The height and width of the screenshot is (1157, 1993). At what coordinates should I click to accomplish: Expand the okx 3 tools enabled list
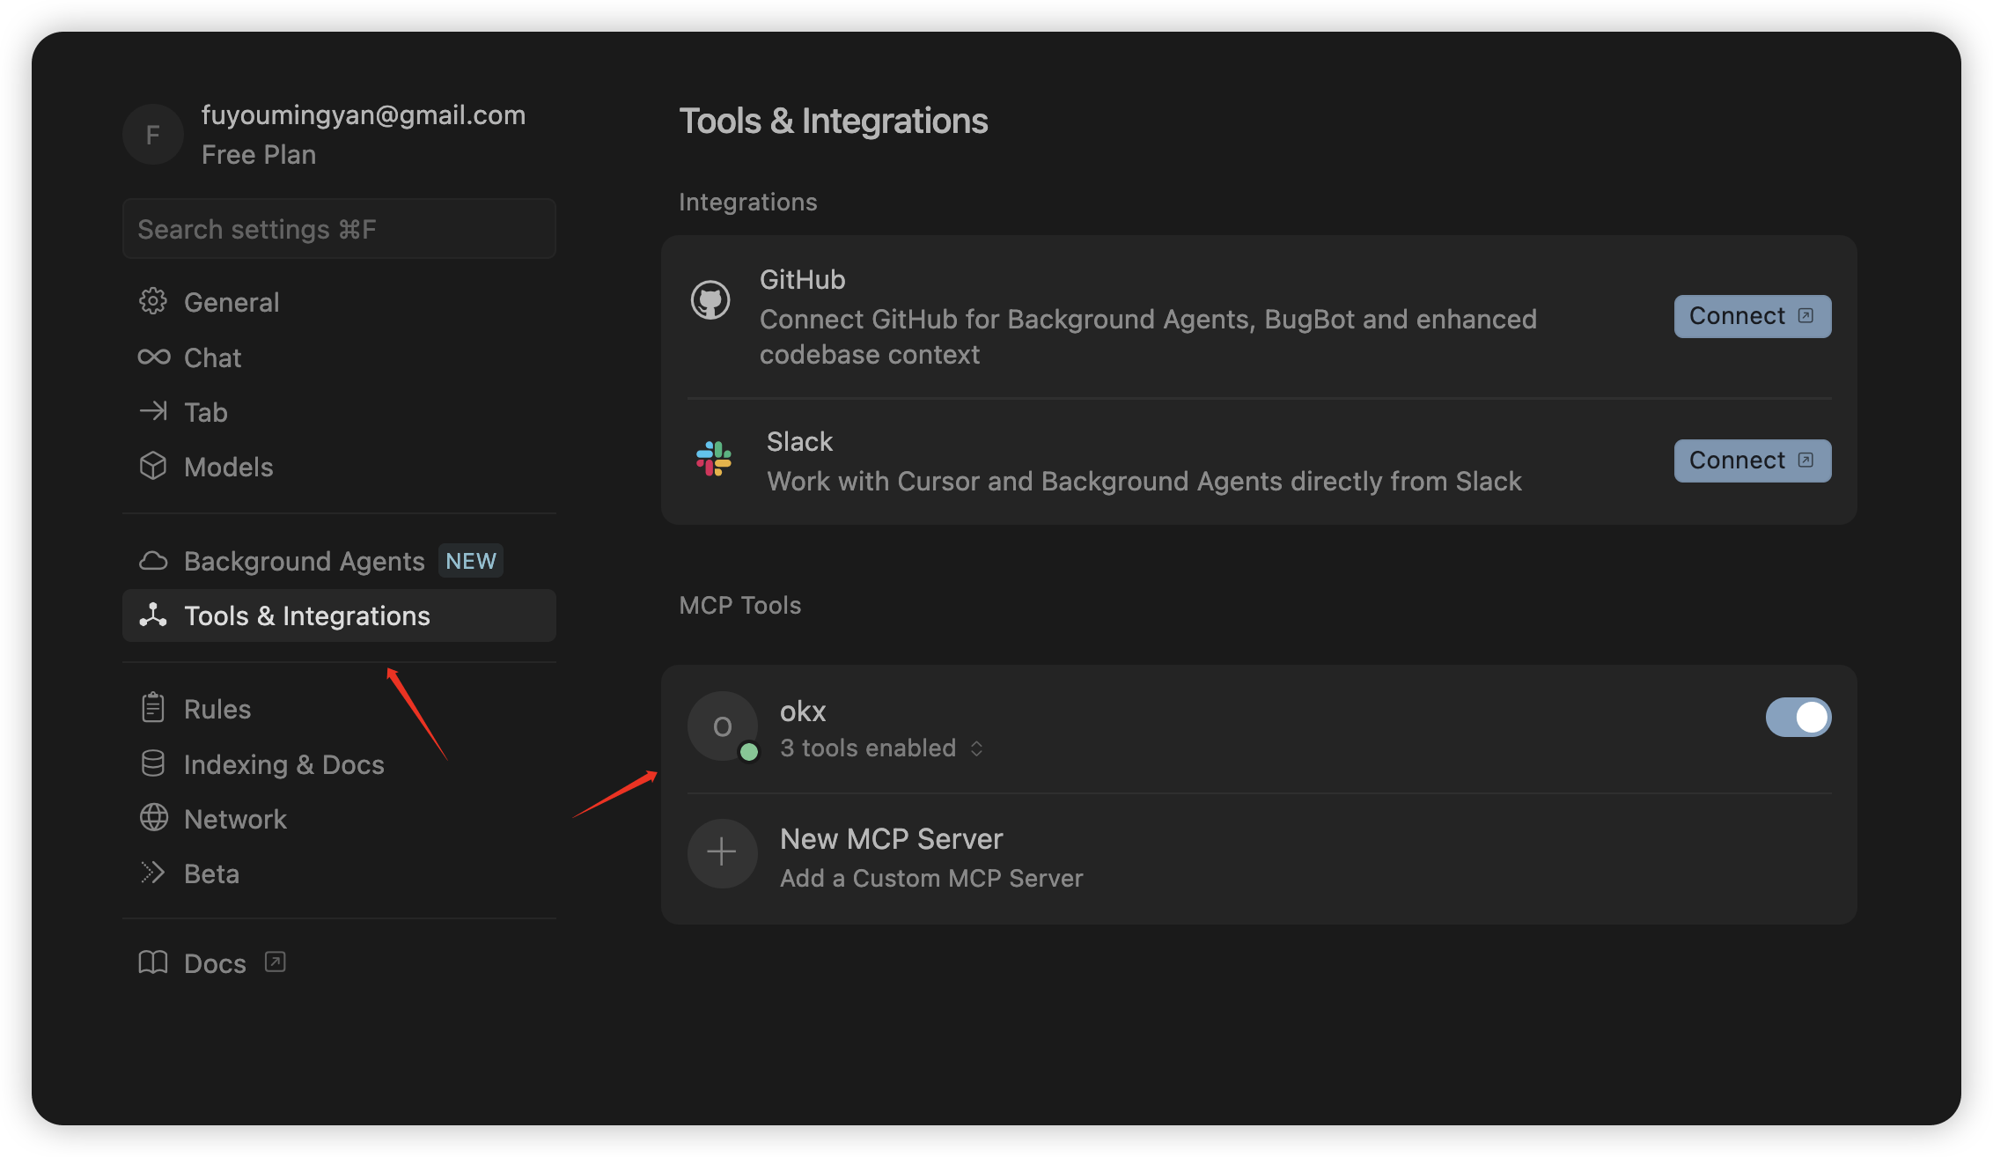(881, 748)
